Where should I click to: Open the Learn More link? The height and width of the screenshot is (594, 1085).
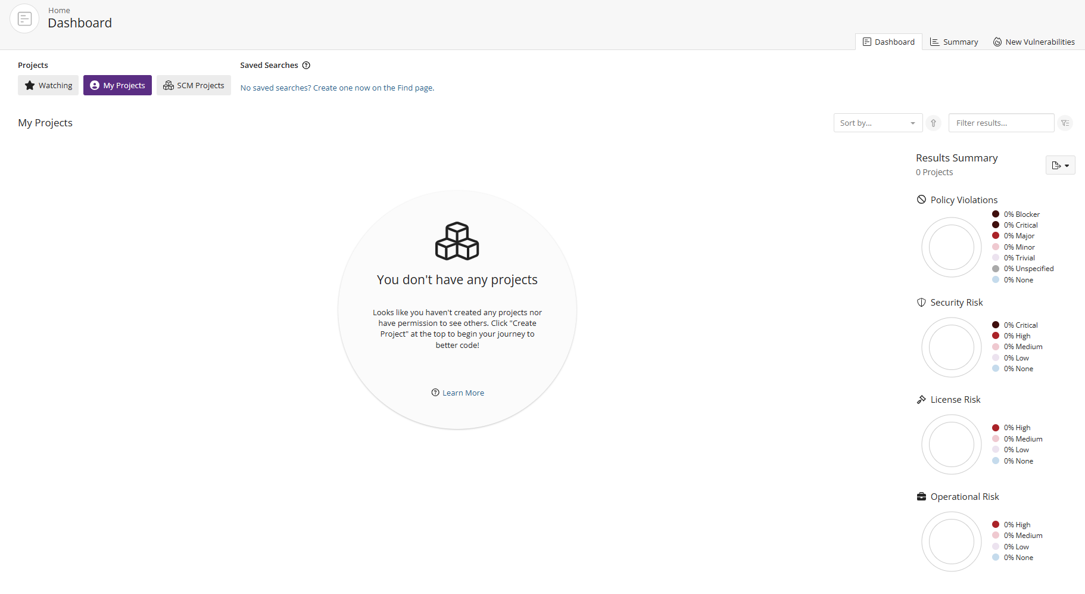click(457, 393)
